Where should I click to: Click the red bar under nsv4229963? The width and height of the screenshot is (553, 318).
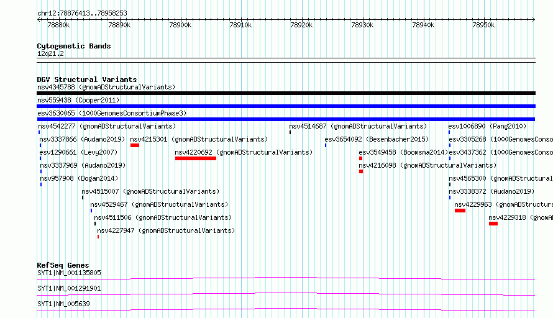(460, 211)
